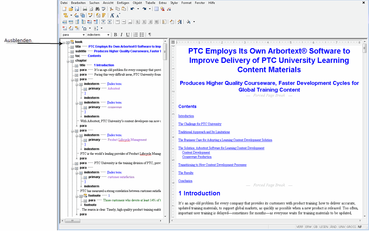Select the toc Contents tree item

tap(88, 56)
